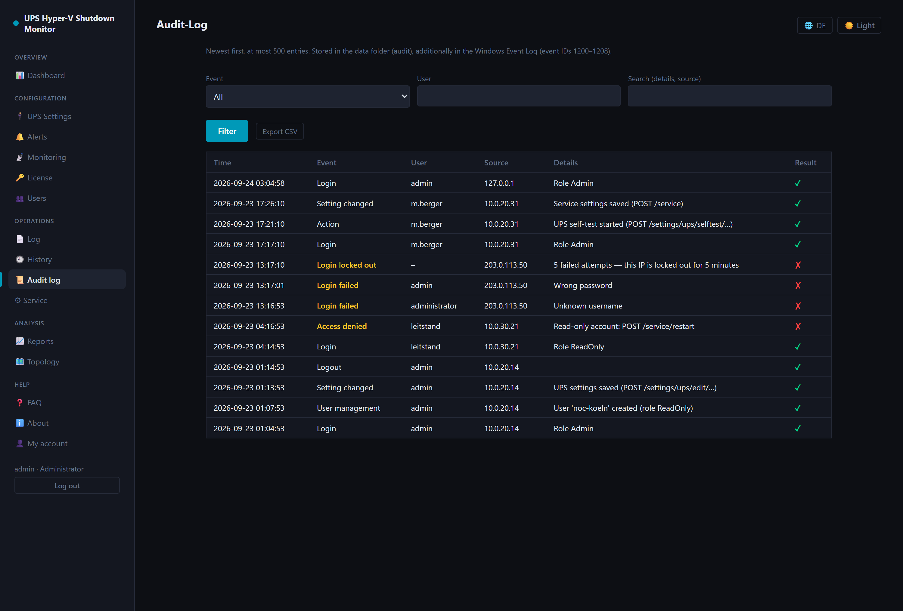Click the Topology map icon

[20, 361]
